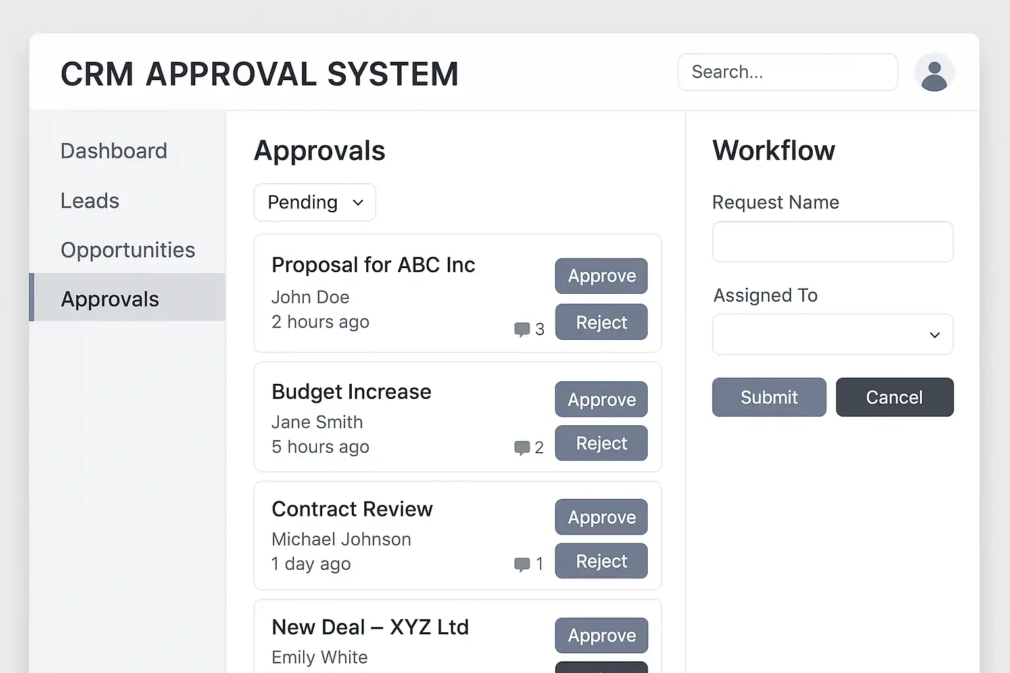Select the Approvals sidebar item
The width and height of the screenshot is (1010, 673).
tap(110, 299)
